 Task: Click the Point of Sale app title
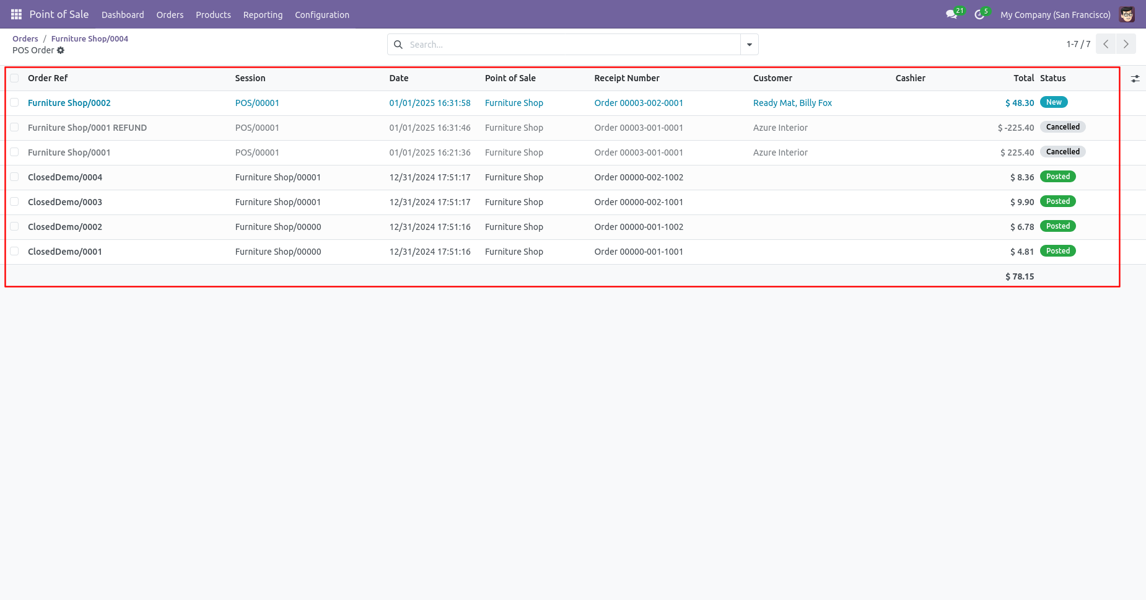(59, 14)
